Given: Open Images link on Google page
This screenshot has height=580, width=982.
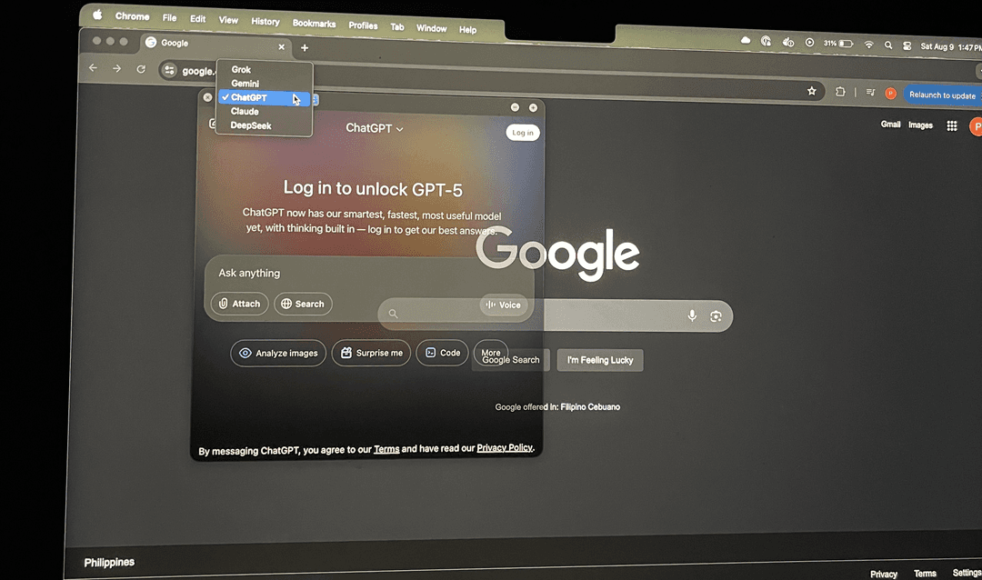Looking at the screenshot, I should 920,125.
